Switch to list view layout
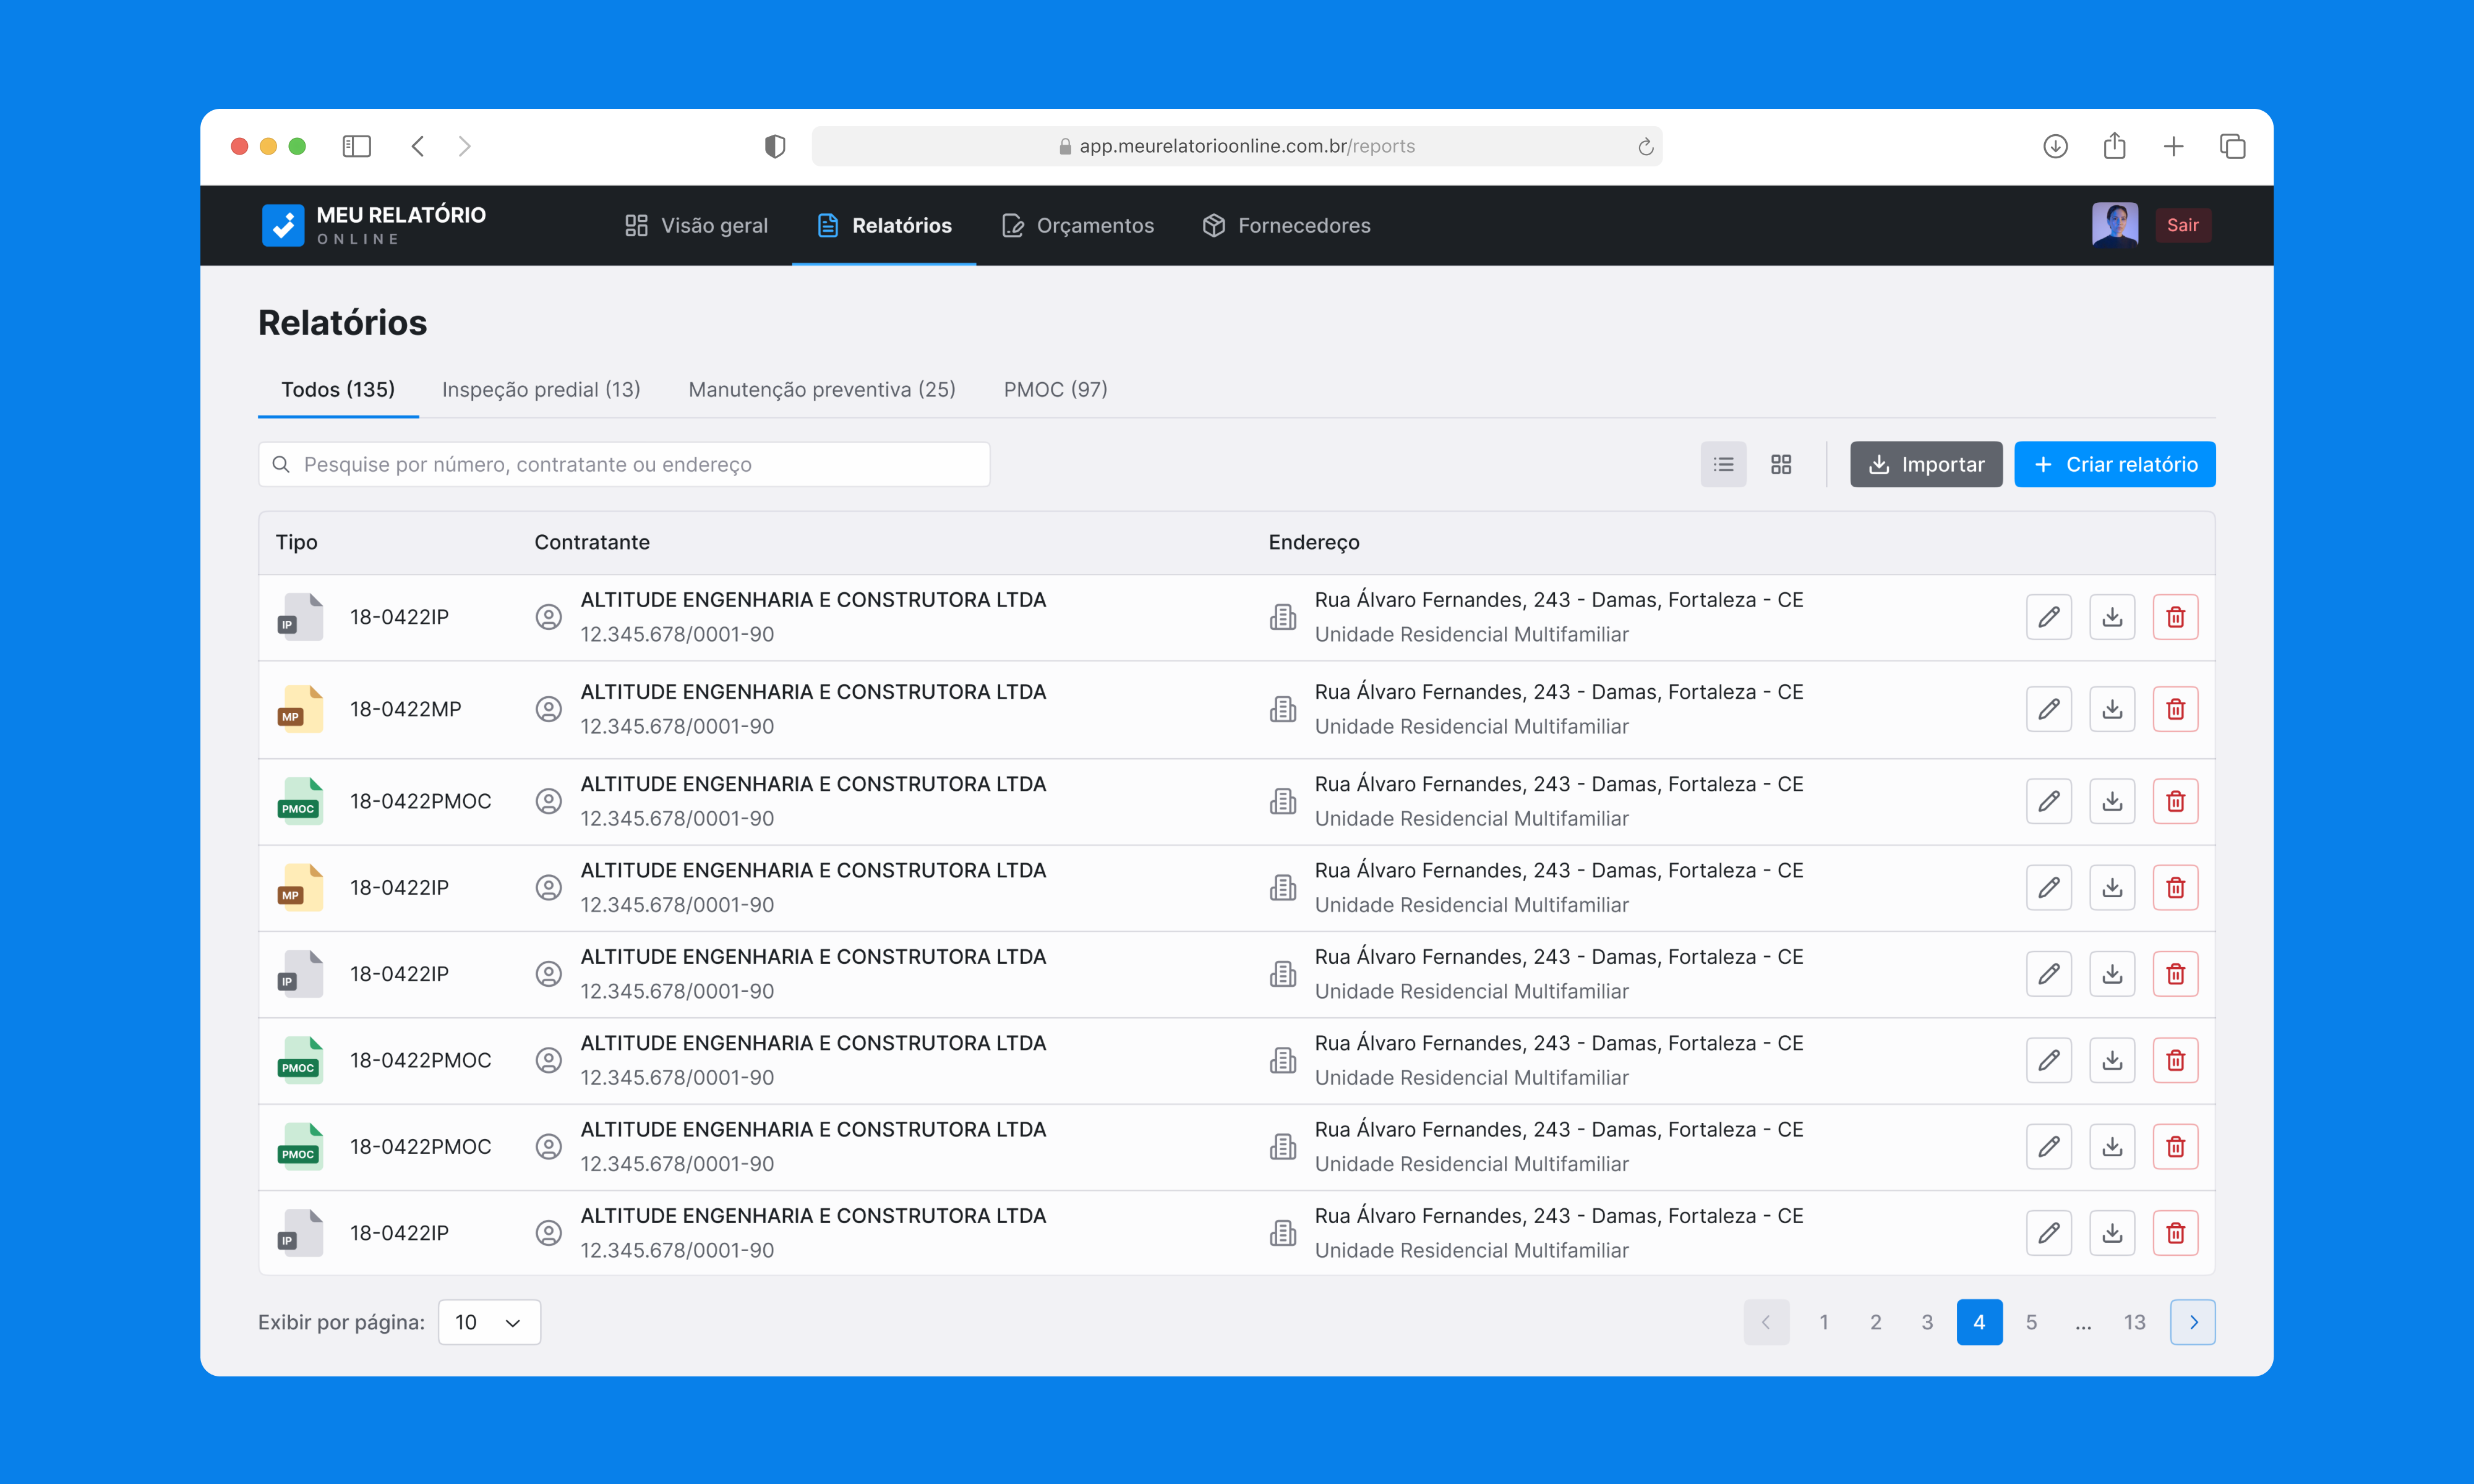2474x1484 pixels. tap(1723, 464)
